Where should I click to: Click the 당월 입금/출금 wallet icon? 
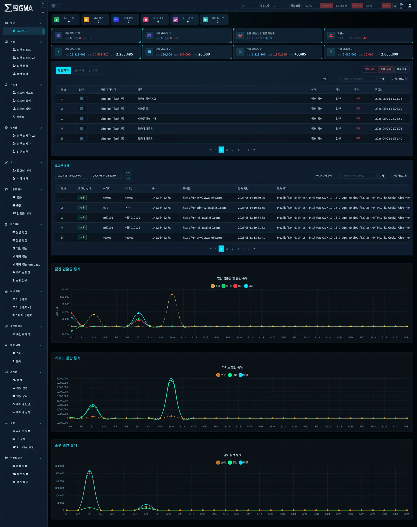tap(149, 52)
